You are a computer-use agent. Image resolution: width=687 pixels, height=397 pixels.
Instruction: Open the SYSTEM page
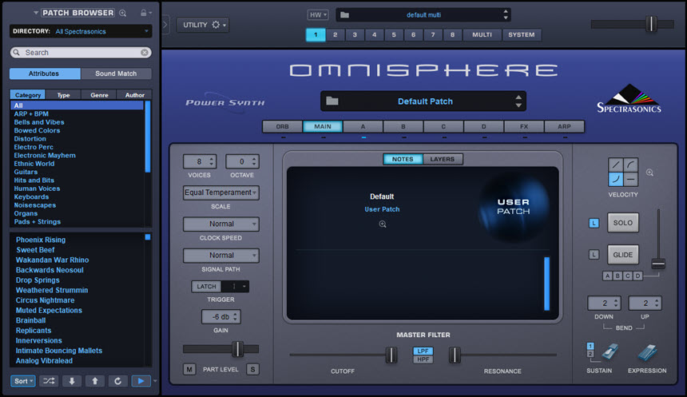click(x=522, y=34)
